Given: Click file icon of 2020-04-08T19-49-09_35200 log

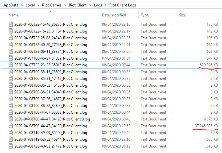Looking at the screenshot, I should [x=11, y=133].
